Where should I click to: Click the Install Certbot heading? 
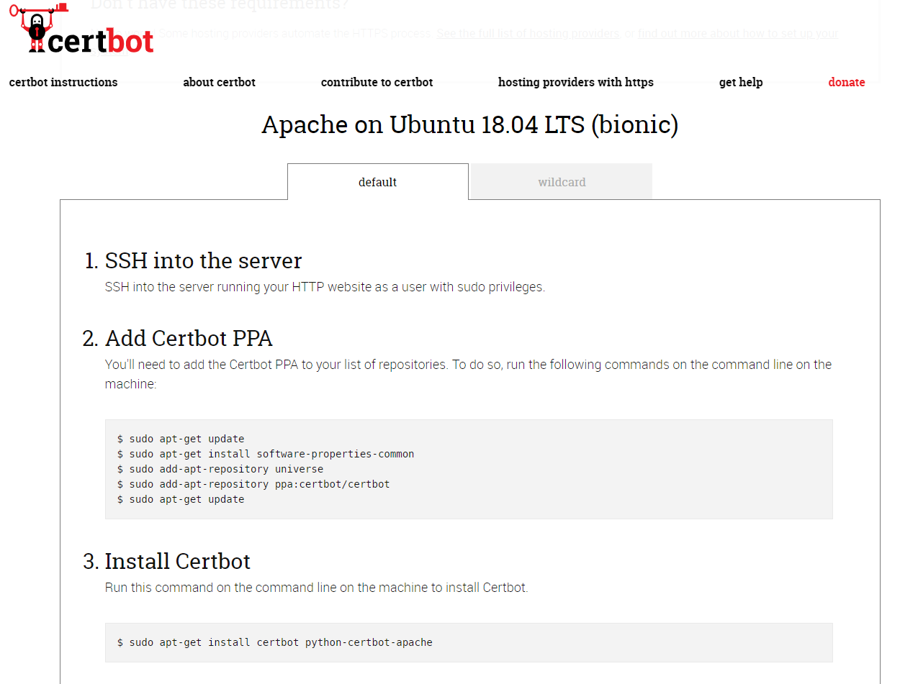click(178, 561)
